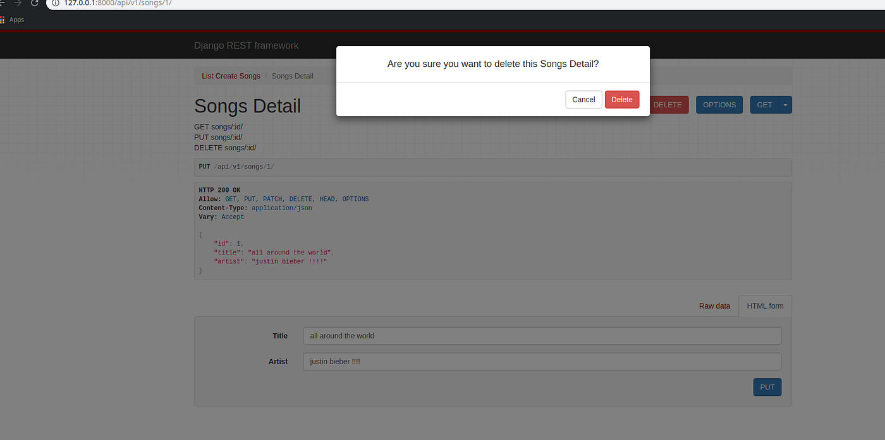Viewport: 885px width, 440px height.
Task: Open the Django REST framework header link
Action: (x=246, y=45)
